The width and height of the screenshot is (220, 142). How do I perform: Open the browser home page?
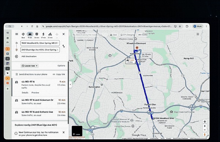pyautogui.click(x=37, y=26)
